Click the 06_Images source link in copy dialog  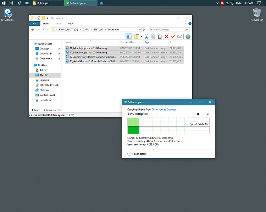pyautogui.click(x=157, y=110)
